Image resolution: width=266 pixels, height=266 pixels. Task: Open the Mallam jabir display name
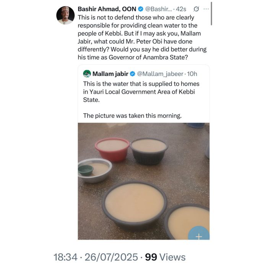click(x=110, y=74)
